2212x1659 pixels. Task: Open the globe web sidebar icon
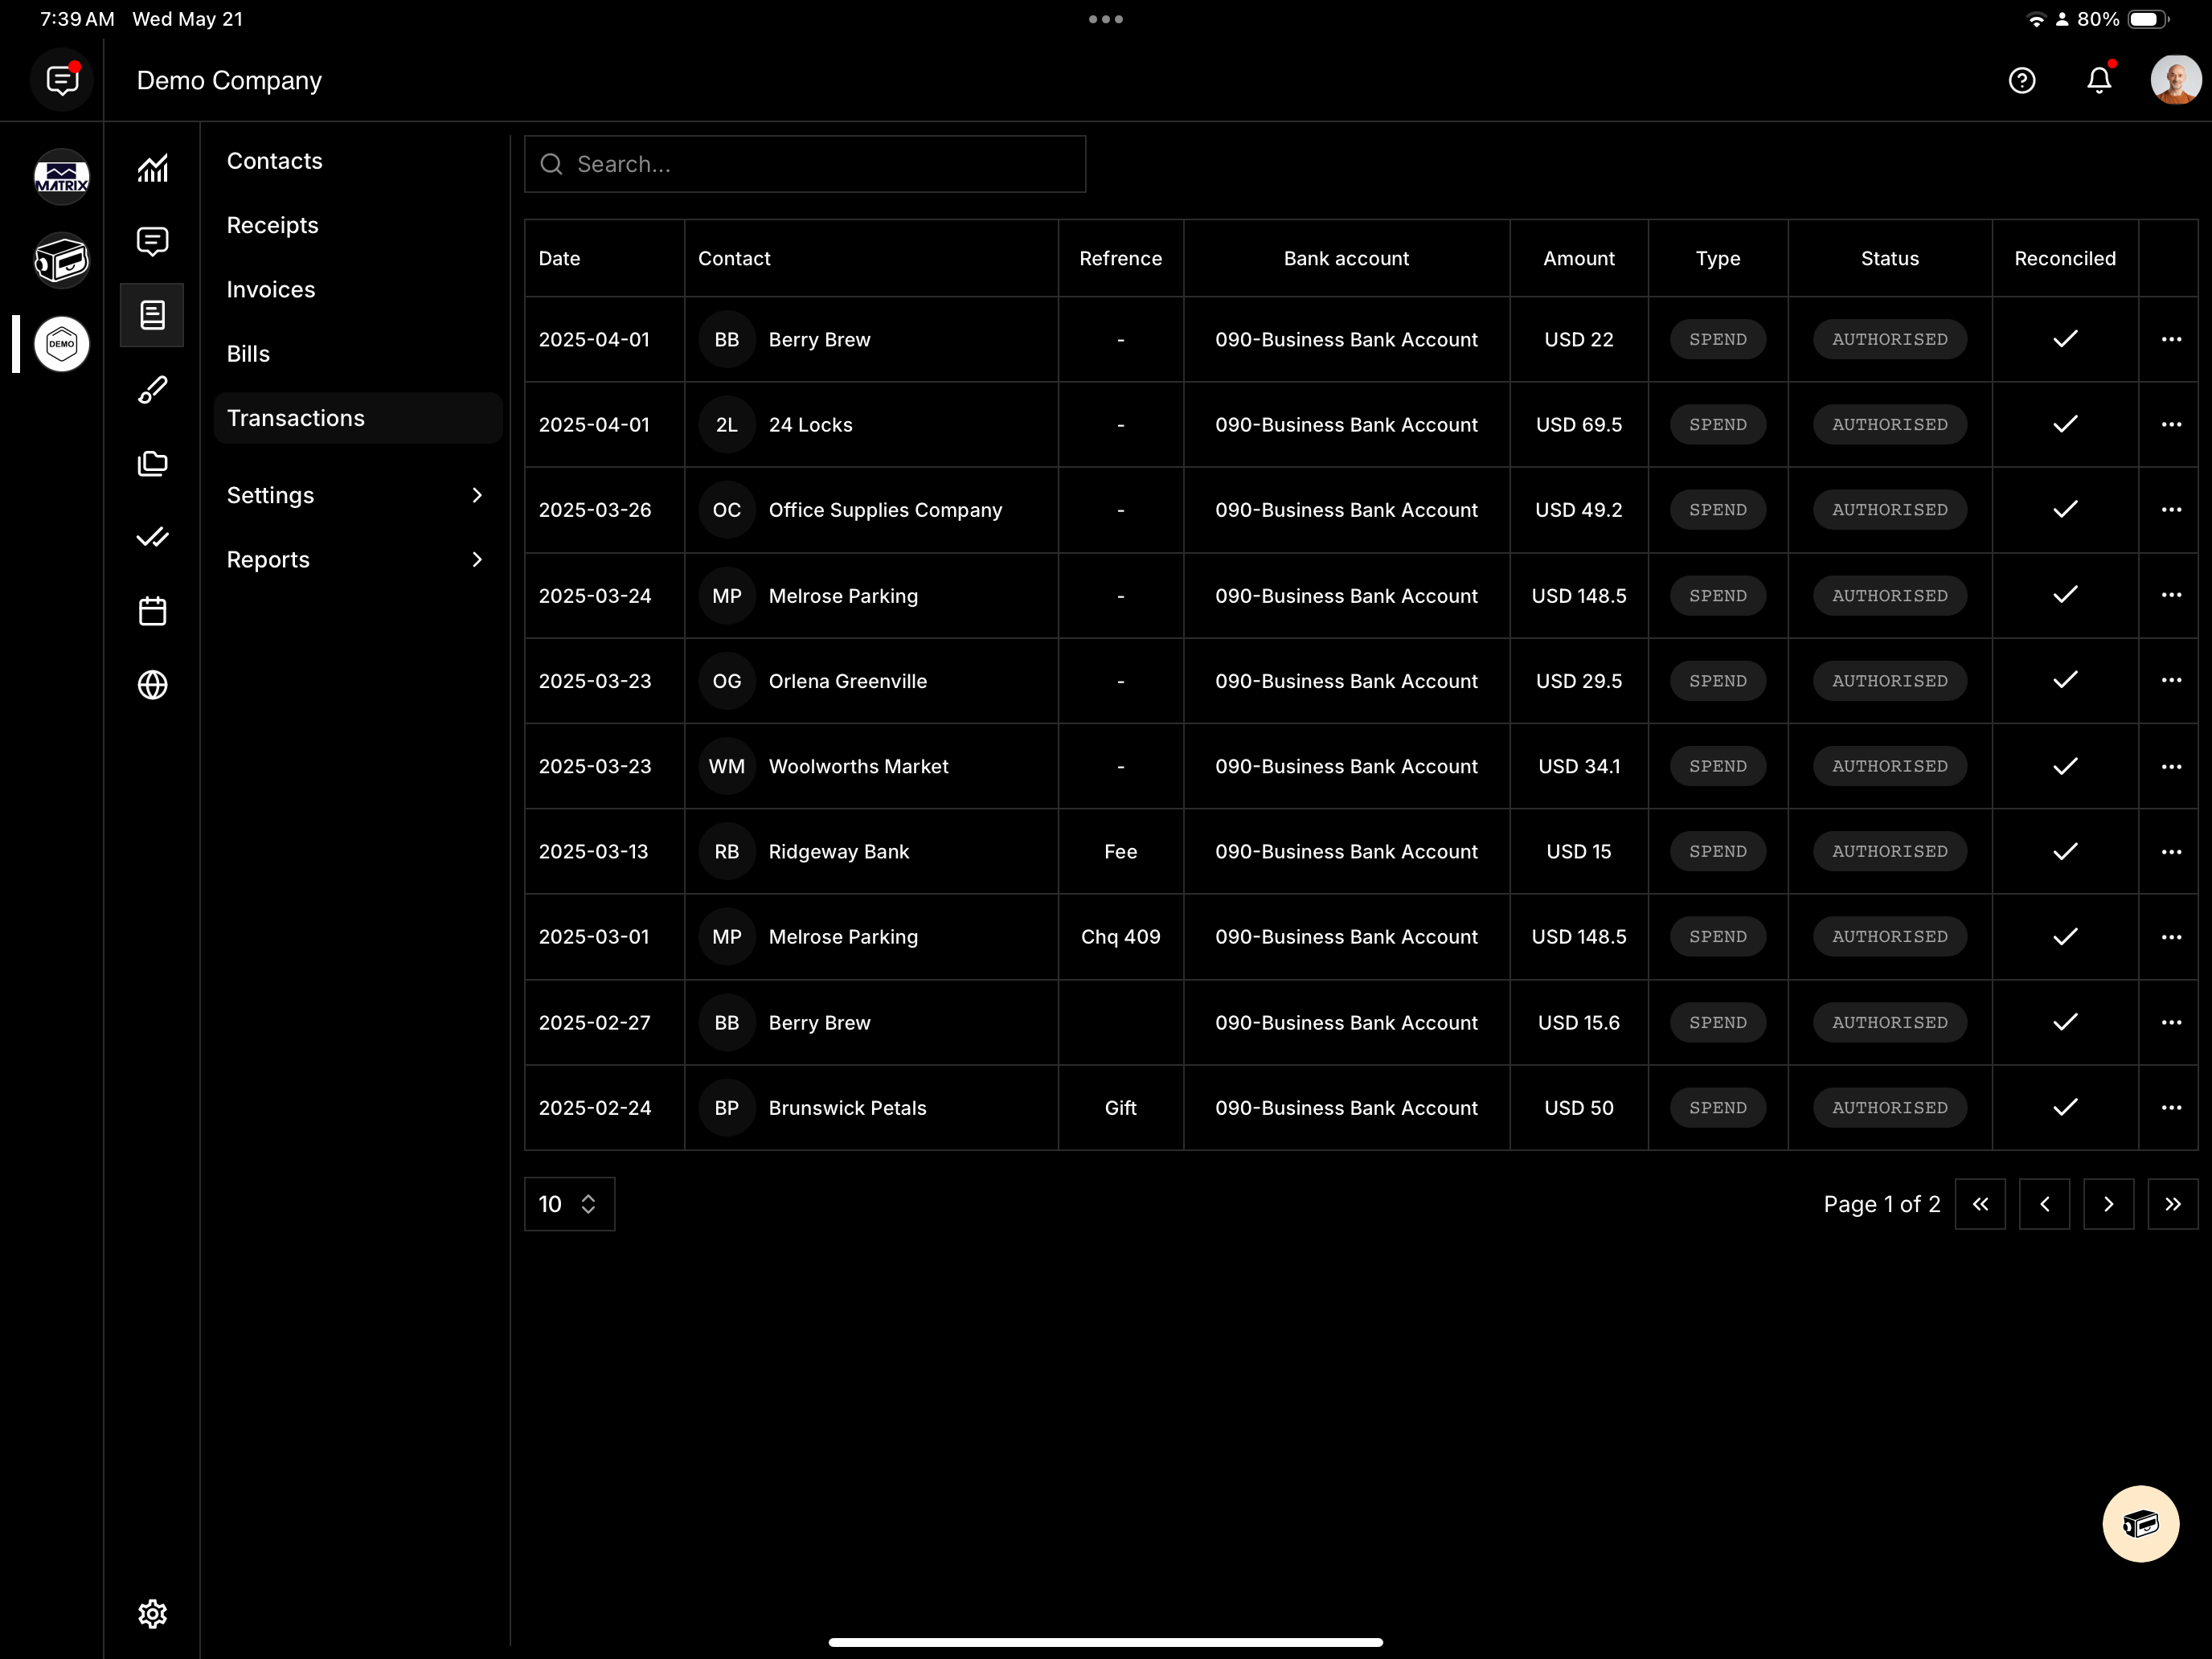click(x=152, y=685)
